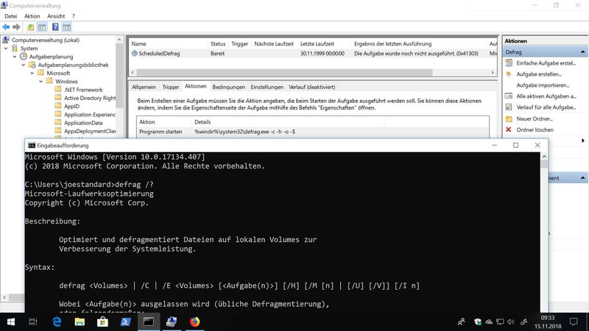589x331 pixels.
Task: Sort by Nächste Laufzeit column header
Action: (274, 43)
